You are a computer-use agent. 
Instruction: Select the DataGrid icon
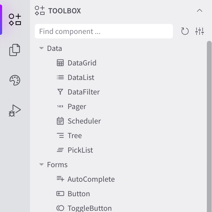click(60, 63)
